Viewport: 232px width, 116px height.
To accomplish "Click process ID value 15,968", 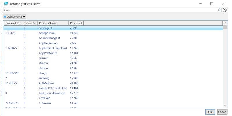I will click(x=74, y=78).
